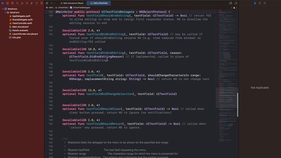Open the editor options menu

pyautogui.click(x=231, y=3)
